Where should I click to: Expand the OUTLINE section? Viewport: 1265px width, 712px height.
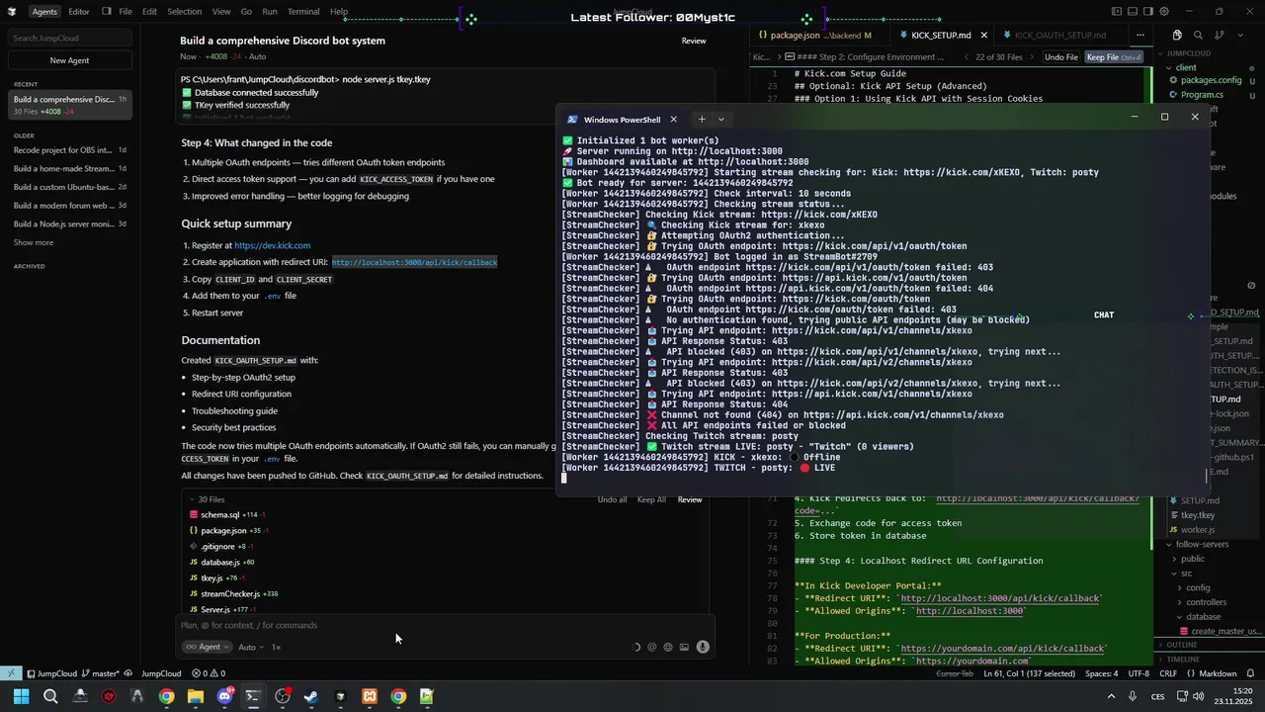[x=1181, y=645]
